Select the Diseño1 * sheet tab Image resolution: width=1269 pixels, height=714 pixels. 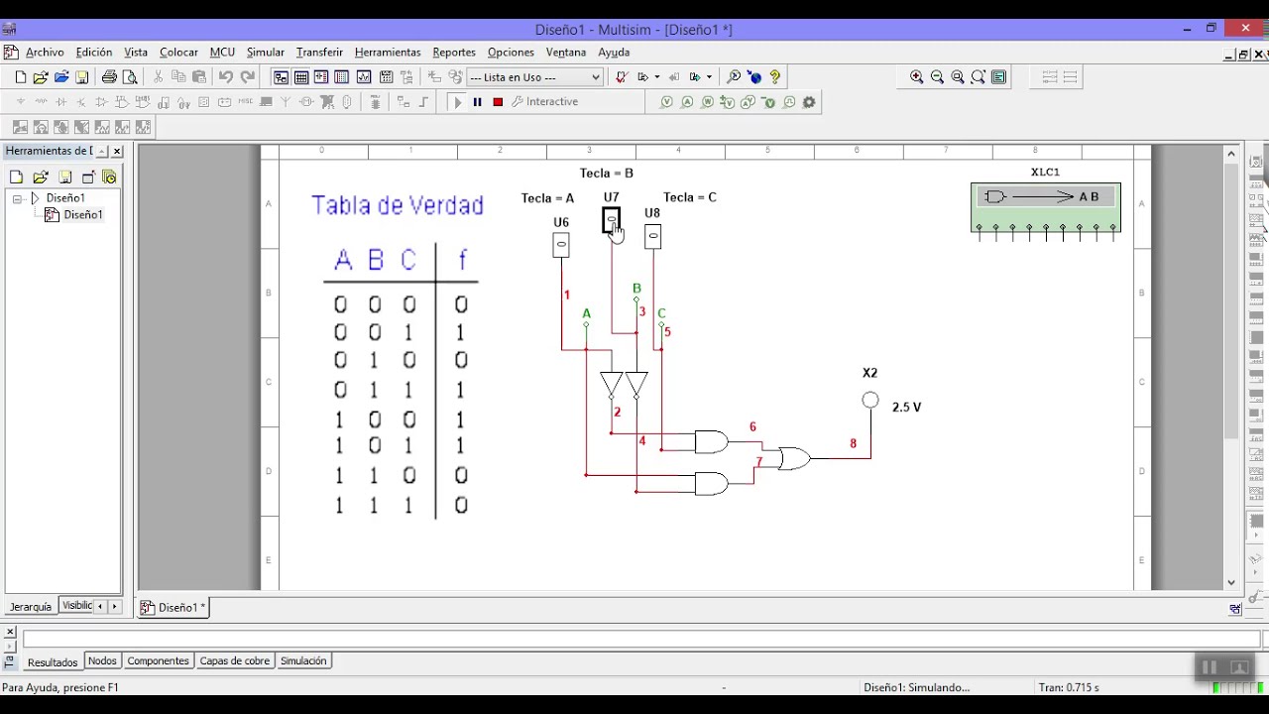173,607
